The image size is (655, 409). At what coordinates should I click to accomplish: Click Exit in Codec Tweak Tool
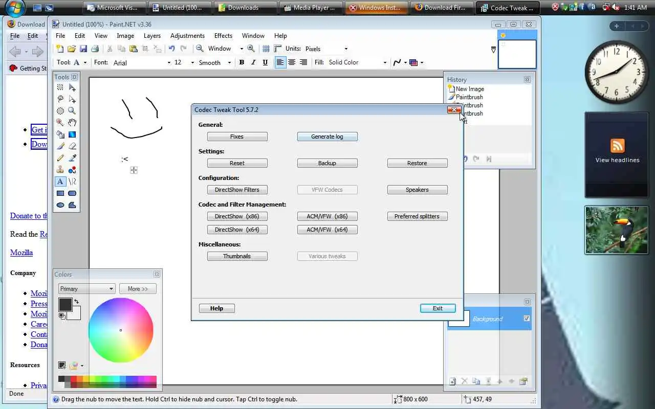[x=438, y=308]
